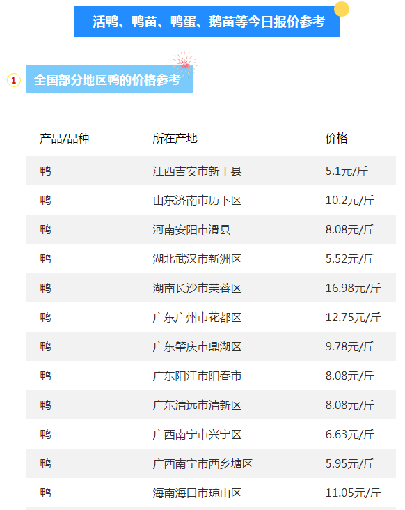Screen dimensions: 405x510
Task: Click the circled number 1 icon
Action: [x=14, y=80]
